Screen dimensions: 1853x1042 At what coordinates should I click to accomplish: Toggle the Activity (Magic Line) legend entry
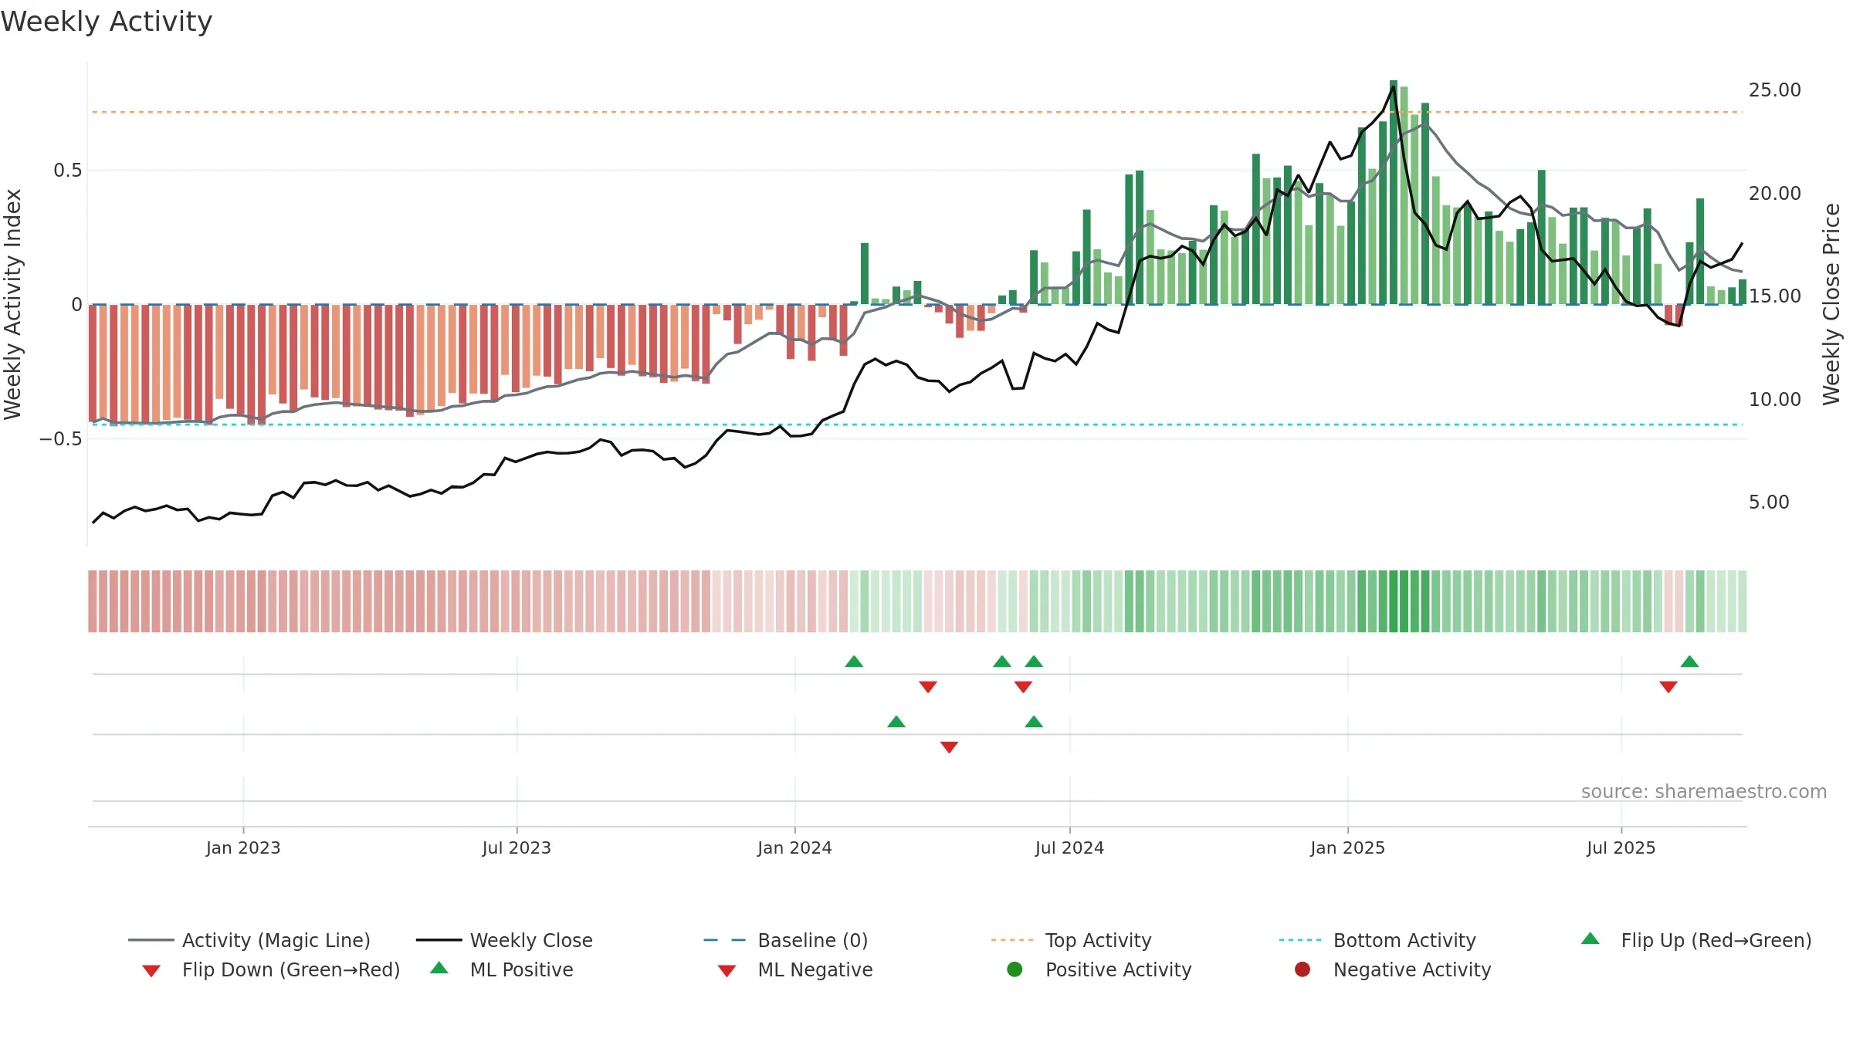pyautogui.click(x=249, y=940)
